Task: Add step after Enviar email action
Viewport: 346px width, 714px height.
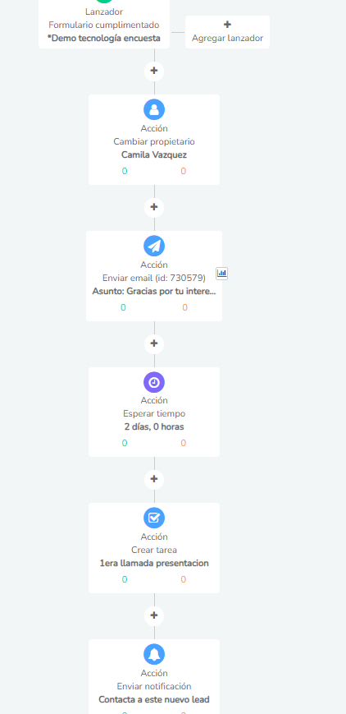Action: pos(154,343)
